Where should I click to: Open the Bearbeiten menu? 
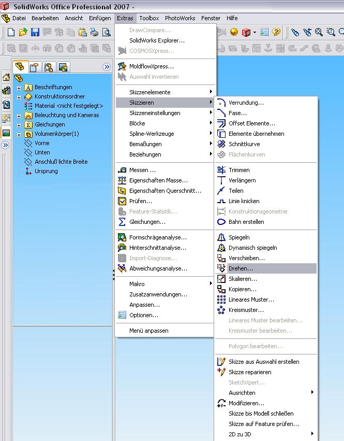coord(45,18)
